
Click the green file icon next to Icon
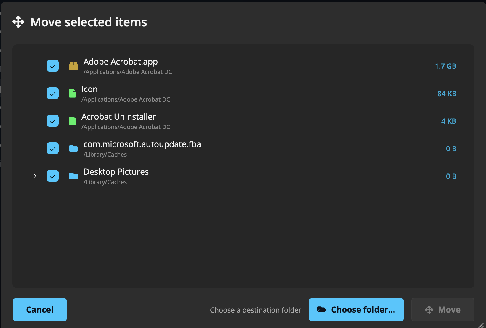point(72,93)
